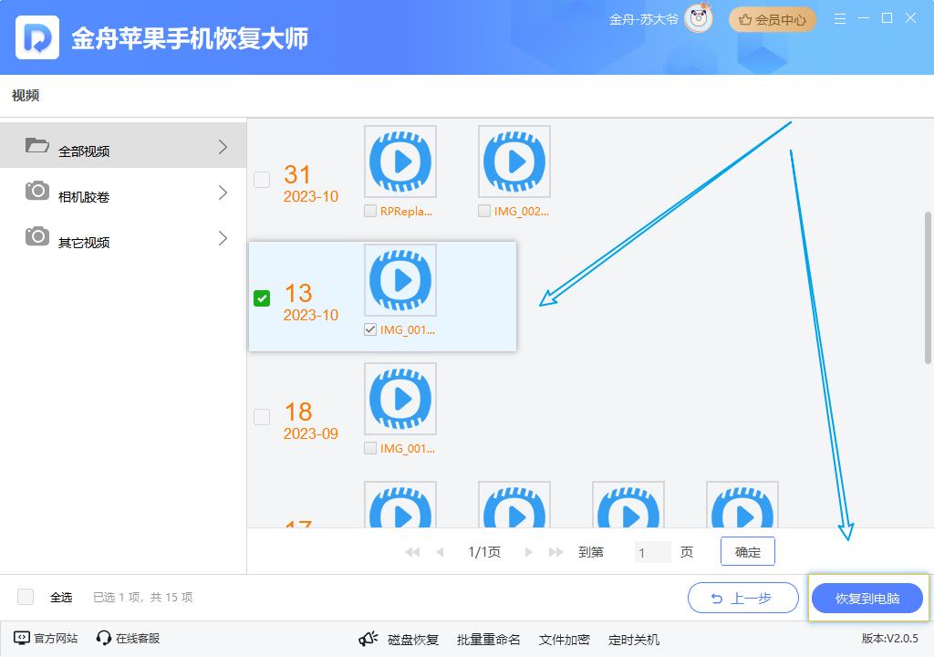Screen dimensions: 934x657
Task: Expand the 全部视频 chevron arrow
Action: pos(223,147)
